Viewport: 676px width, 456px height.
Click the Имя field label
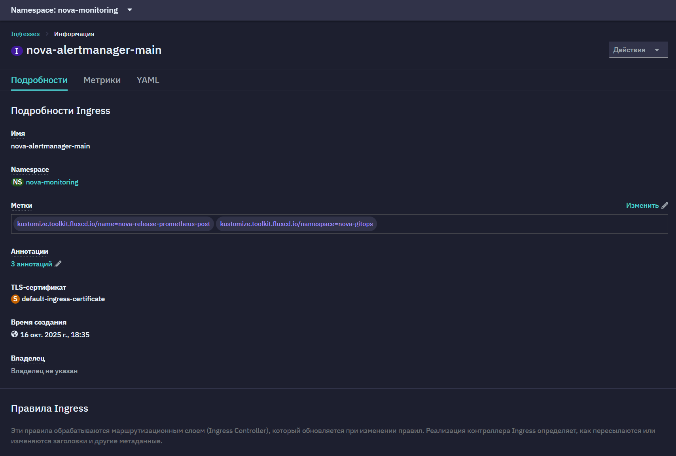pyautogui.click(x=18, y=133)
